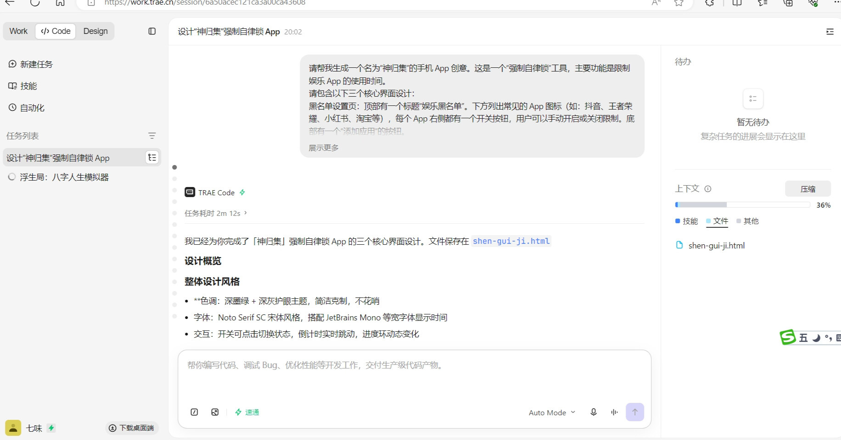Click the loading spinner beside 浮生局 task

click(x=12, y=177)
